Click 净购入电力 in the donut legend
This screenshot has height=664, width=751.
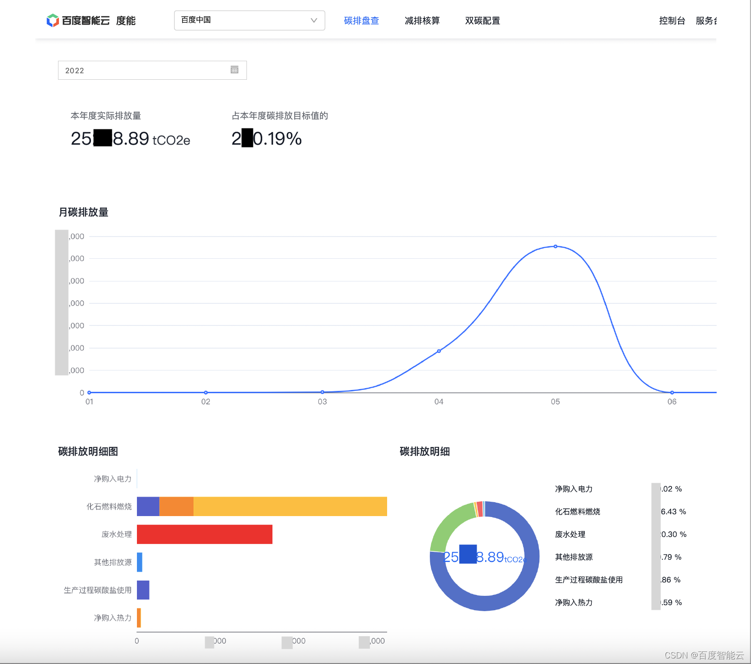[x=574, y=489]
